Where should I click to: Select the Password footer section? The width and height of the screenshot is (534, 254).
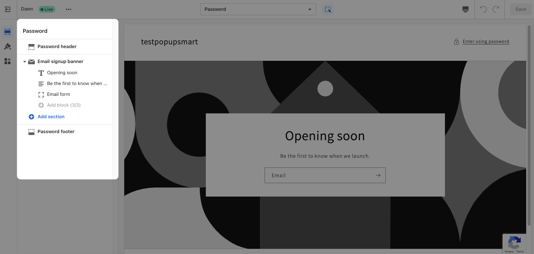(x=56, y=132)
